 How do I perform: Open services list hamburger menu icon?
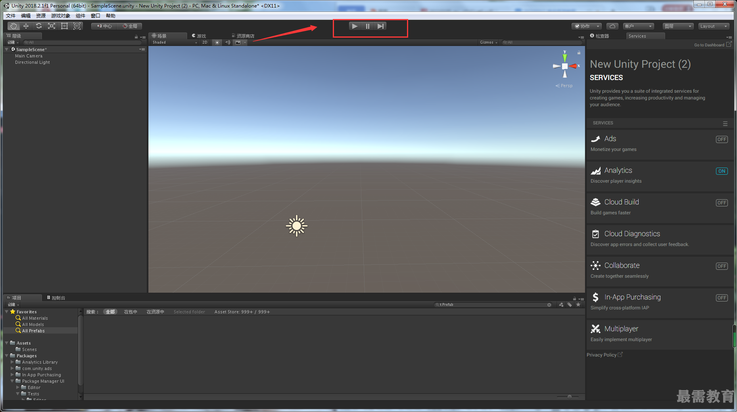point(725,124)
